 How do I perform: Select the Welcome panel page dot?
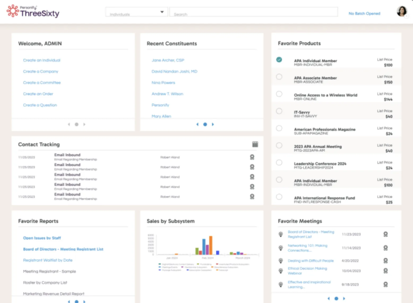[x=76, y=124]
